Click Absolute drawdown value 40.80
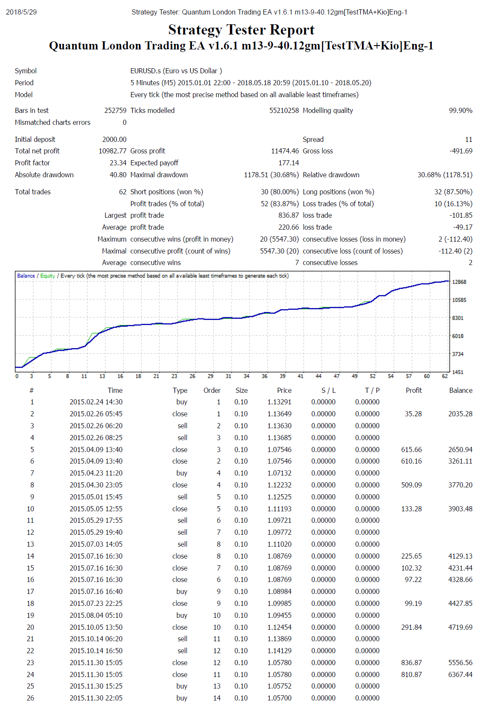The width and height of the screenshot is (482, 706). click(118, 175)
